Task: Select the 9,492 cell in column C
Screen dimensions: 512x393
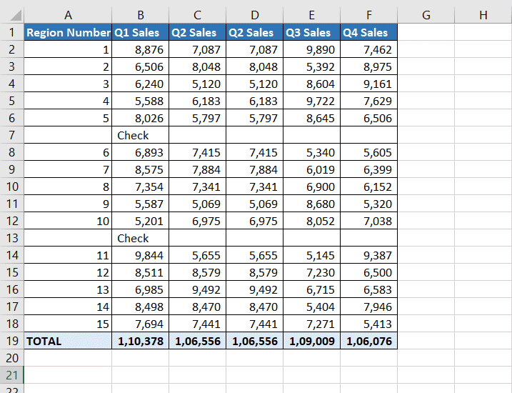Action: pyautogui.click(x=198, y=289)
